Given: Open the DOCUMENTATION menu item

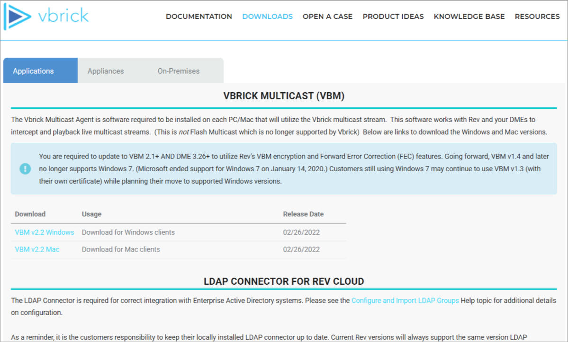Looking at the screenshot, I should pos(198,16).
